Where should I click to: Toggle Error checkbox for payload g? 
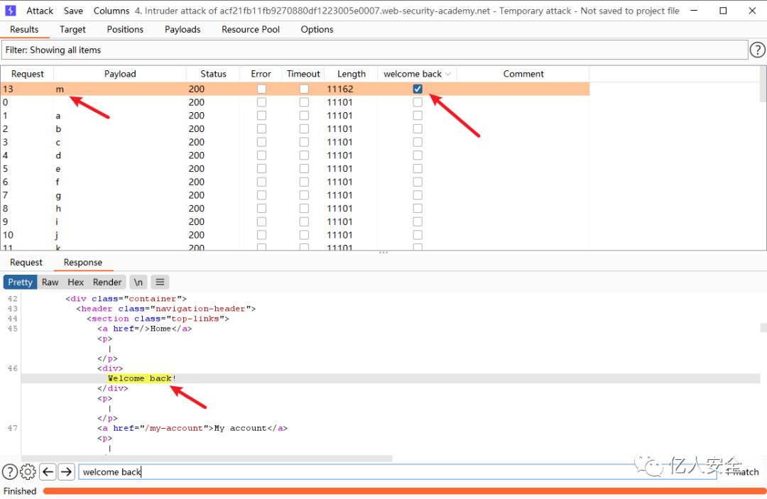(261, 195)
